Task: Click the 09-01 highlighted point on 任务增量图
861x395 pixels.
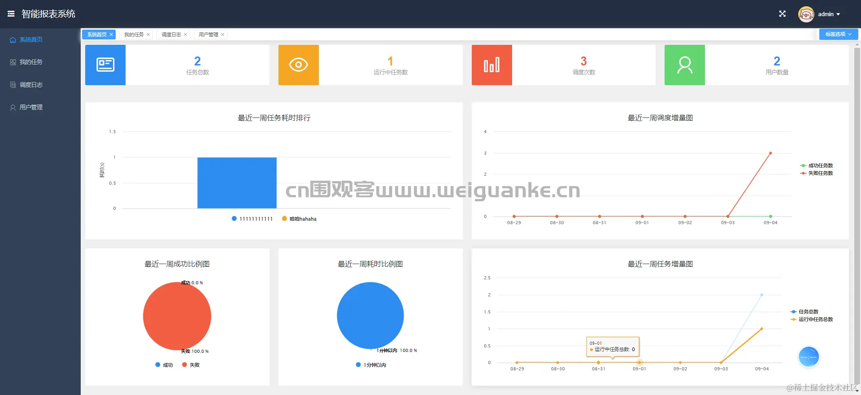Action: (x=639, y=362)
